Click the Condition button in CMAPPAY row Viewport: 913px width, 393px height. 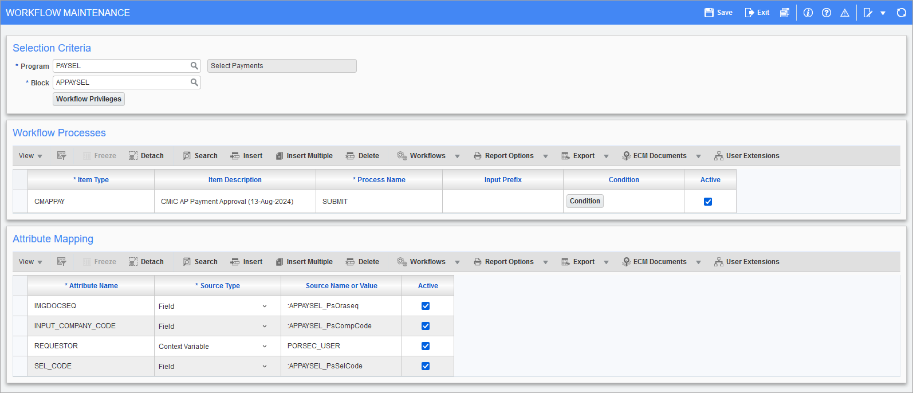585,201
